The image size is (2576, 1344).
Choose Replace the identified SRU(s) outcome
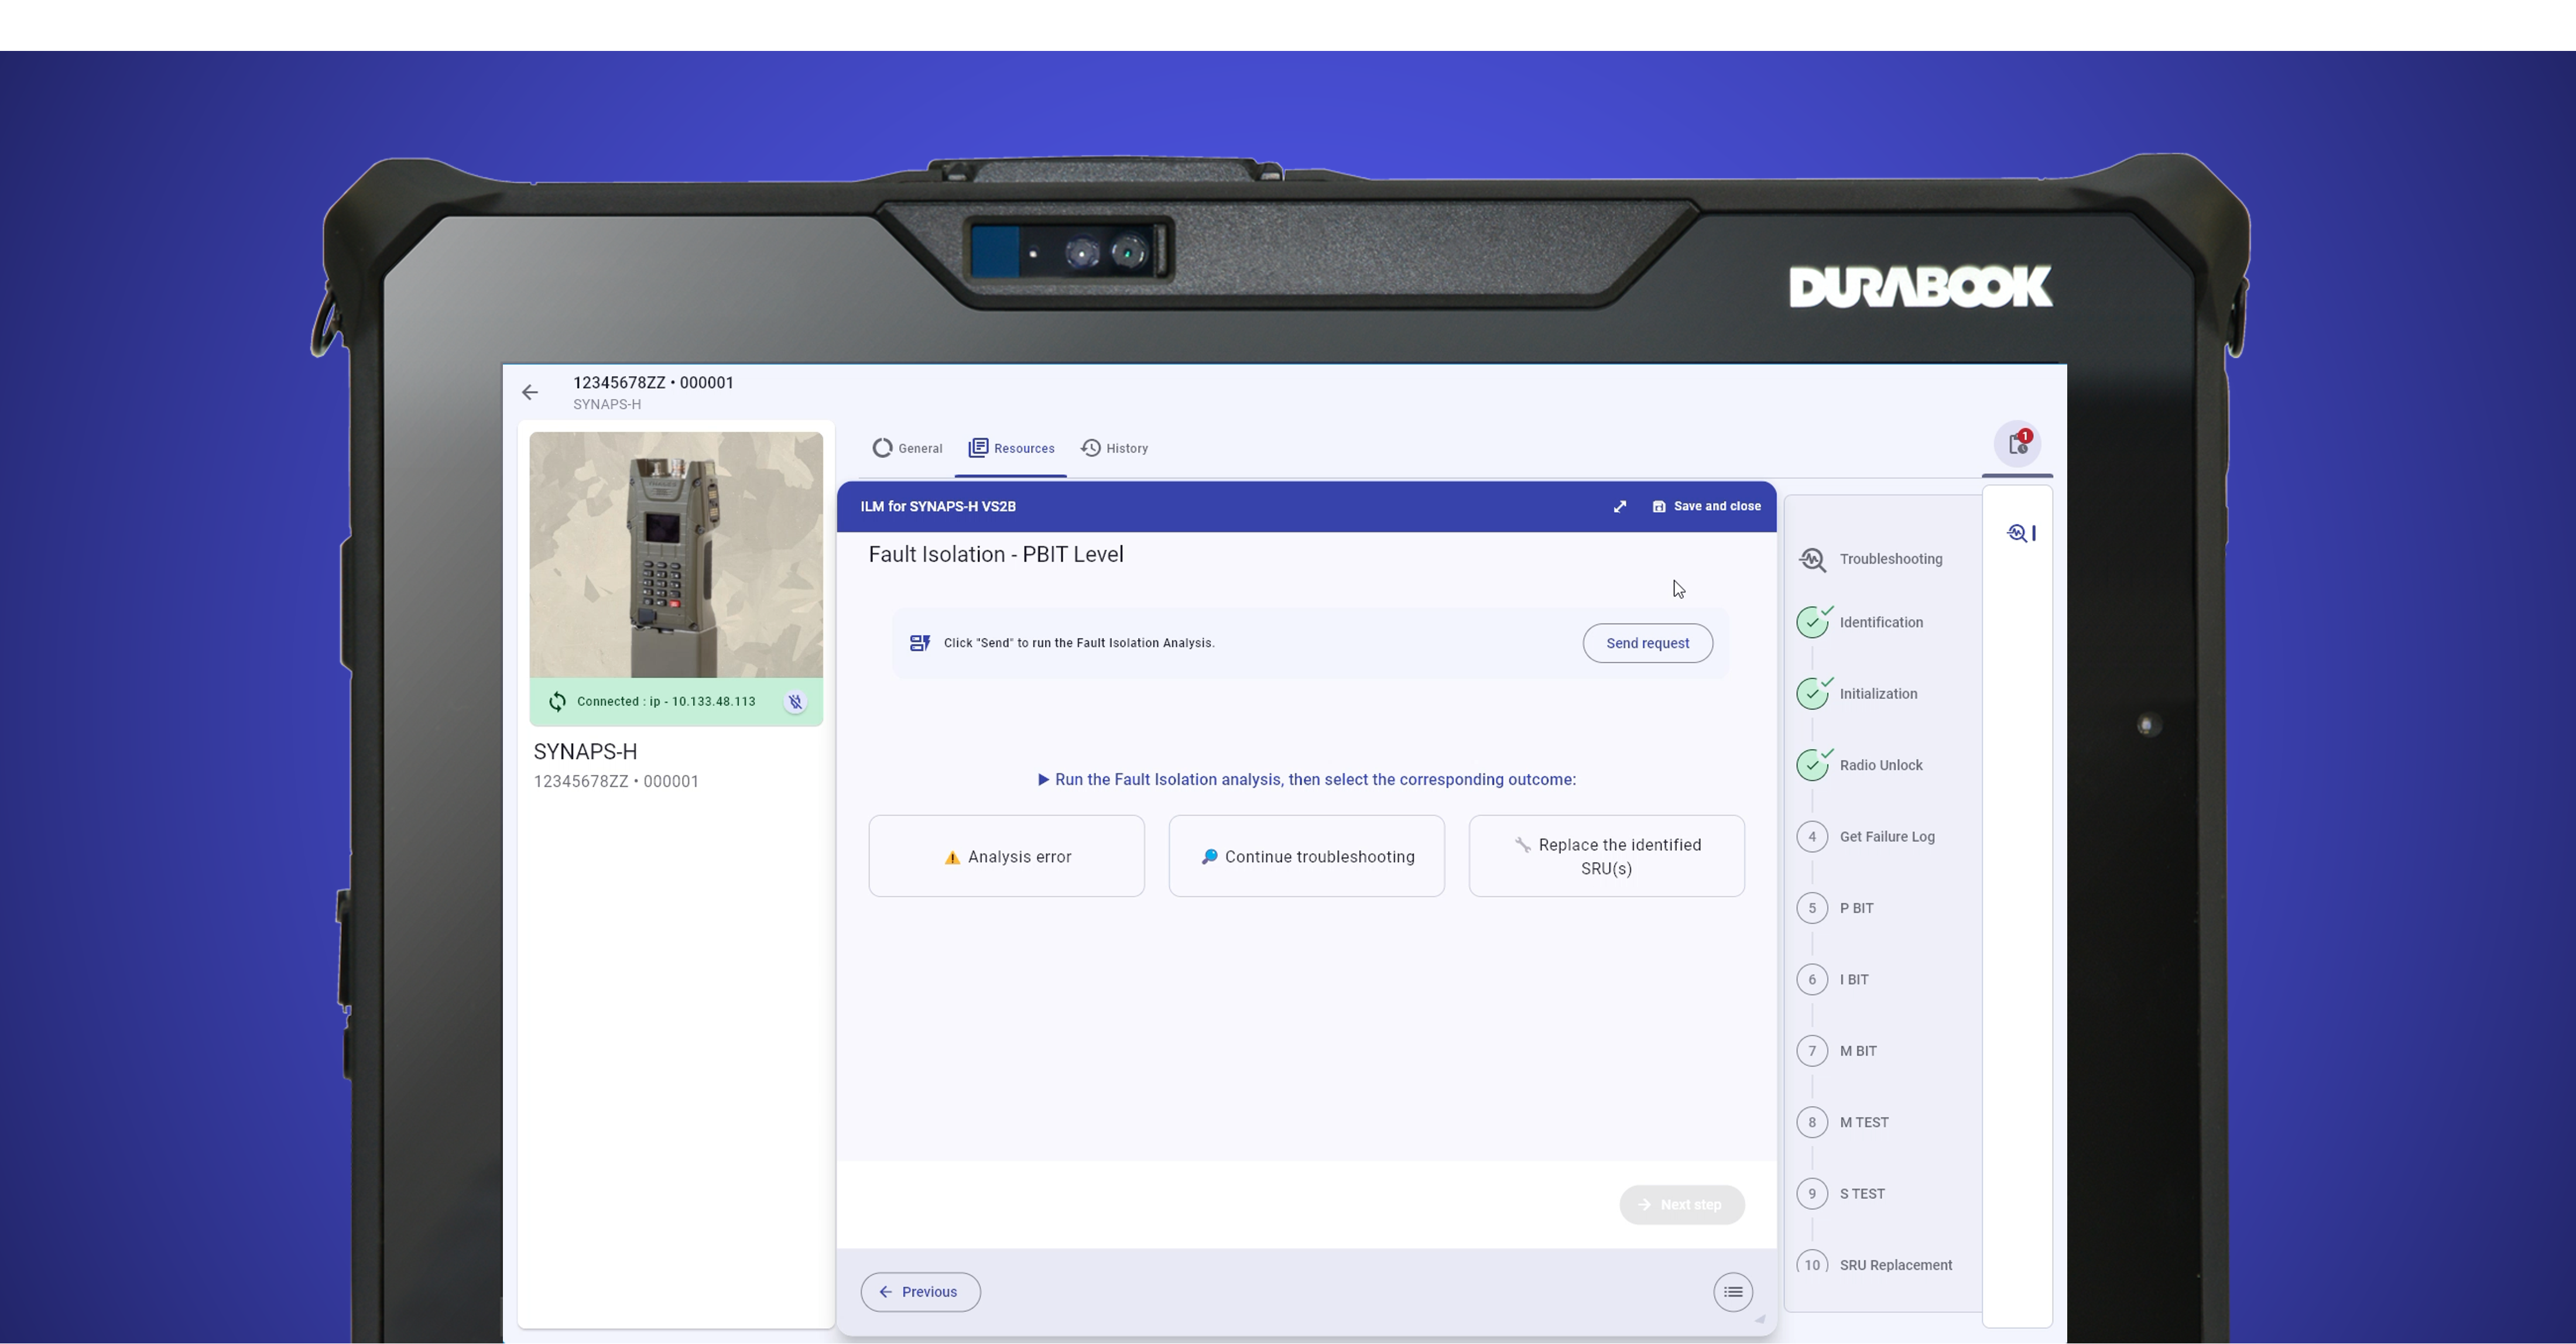coord(1607,856)
